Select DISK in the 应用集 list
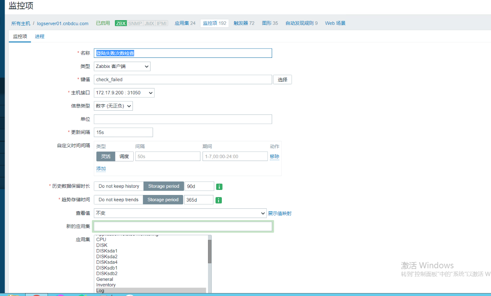Viewport: 491px width, 296px height. pos(151,245)
